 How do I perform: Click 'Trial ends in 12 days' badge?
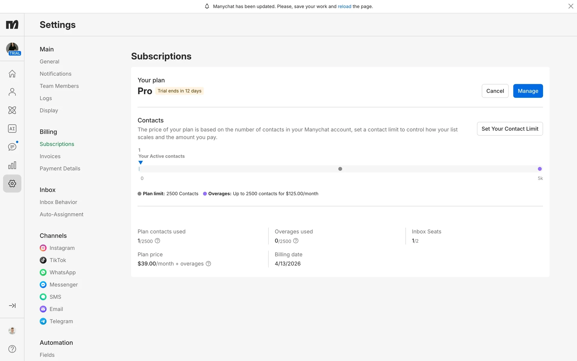click(179, 91)
